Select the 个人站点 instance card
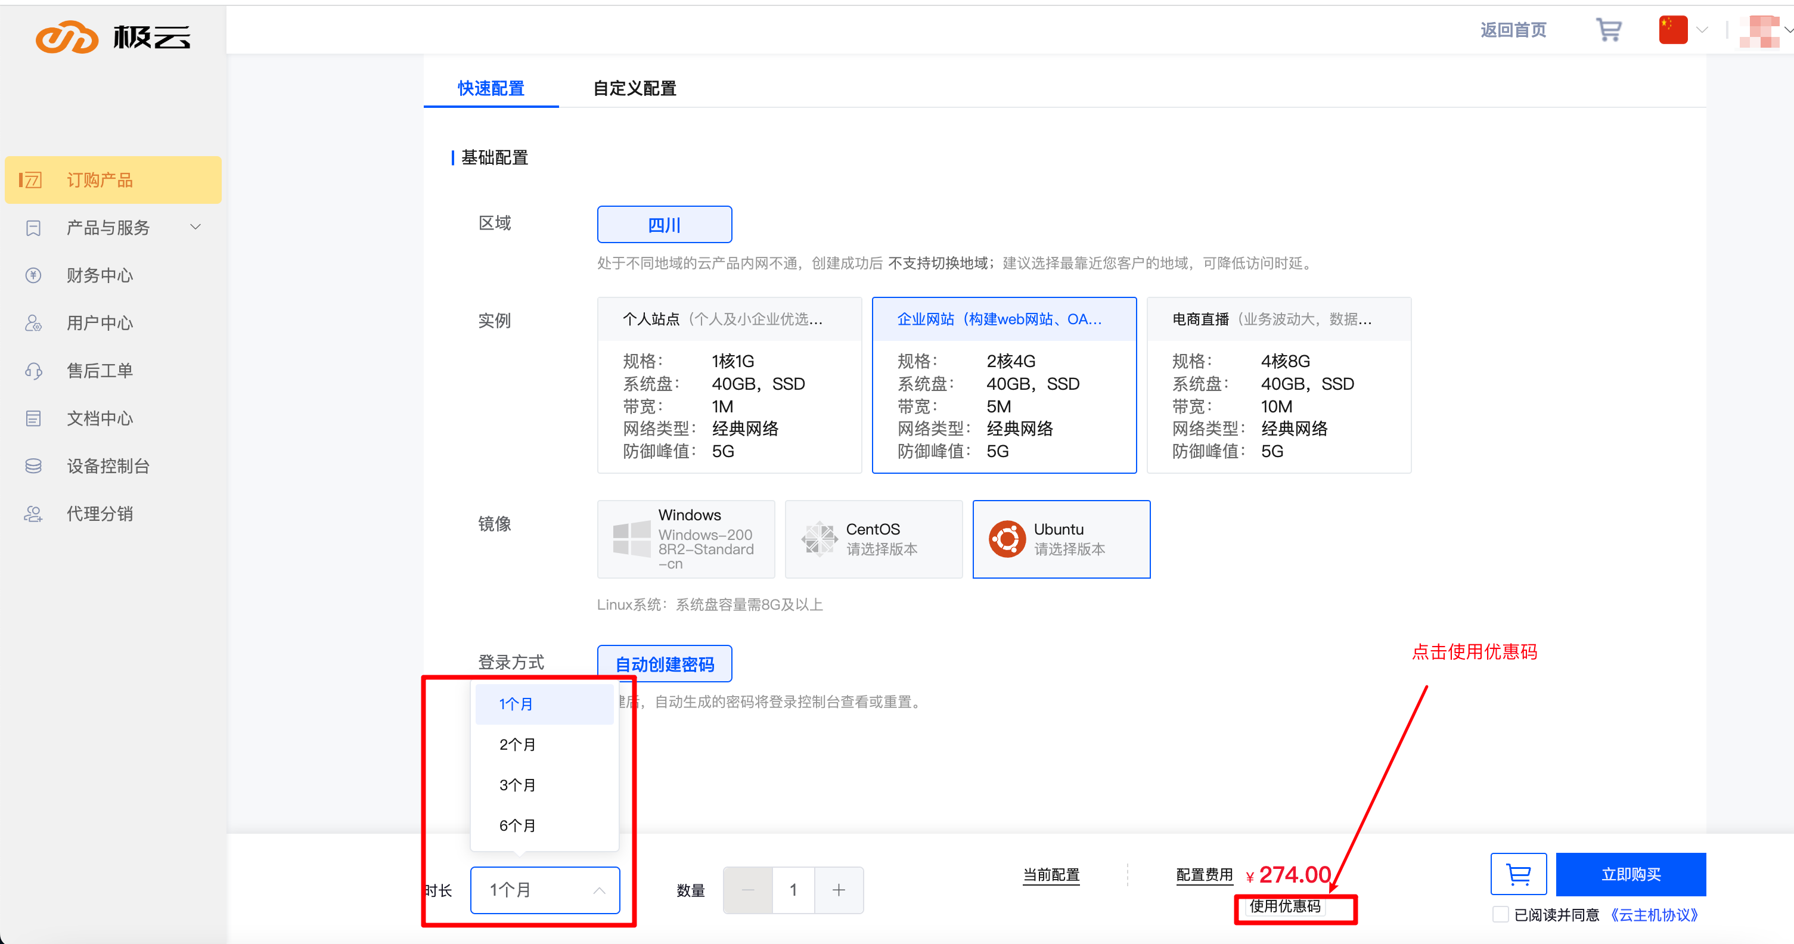The height and width of the screenshot is (944, 1794). [x=728, y=385]
